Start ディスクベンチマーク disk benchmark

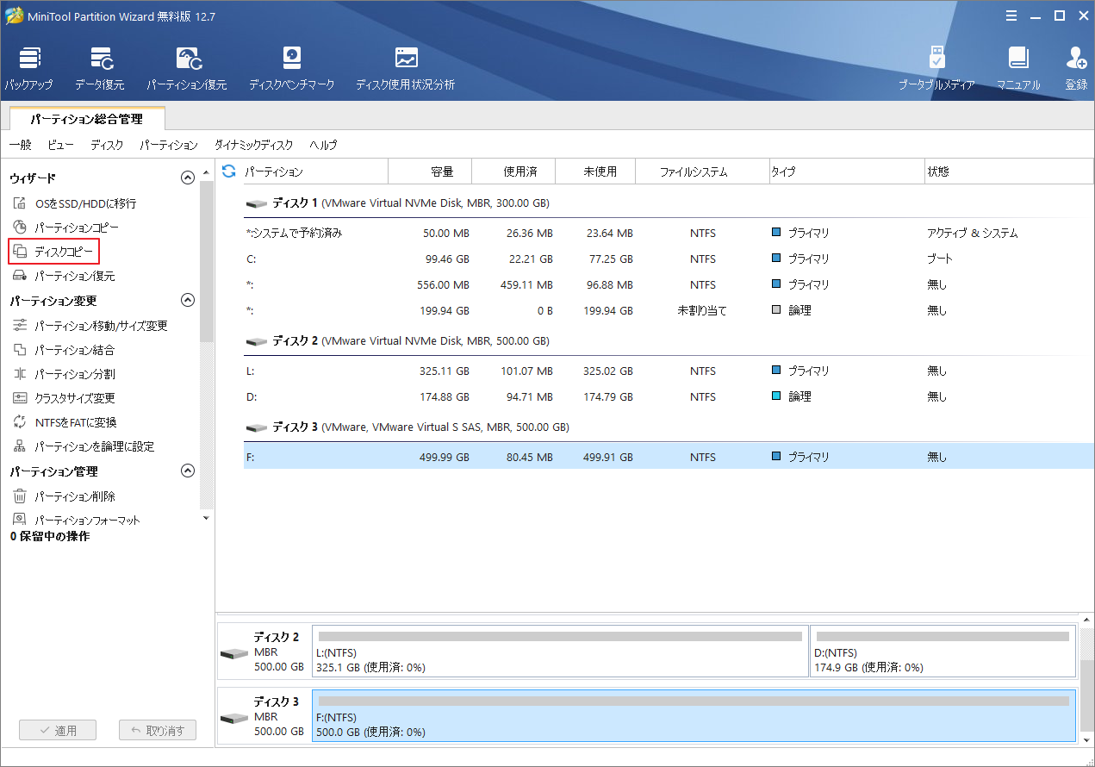(x=291, y=69)
